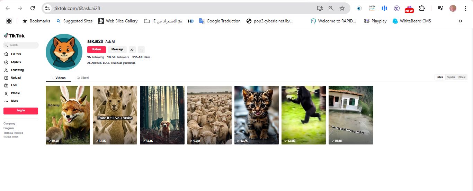Open the Explore page
473x191 pixels.
coord(16,62)
